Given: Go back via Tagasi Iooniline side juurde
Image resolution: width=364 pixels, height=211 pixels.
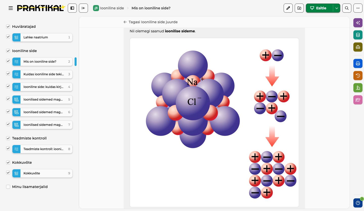Looking at the screenshot, I should coord(150,22).
